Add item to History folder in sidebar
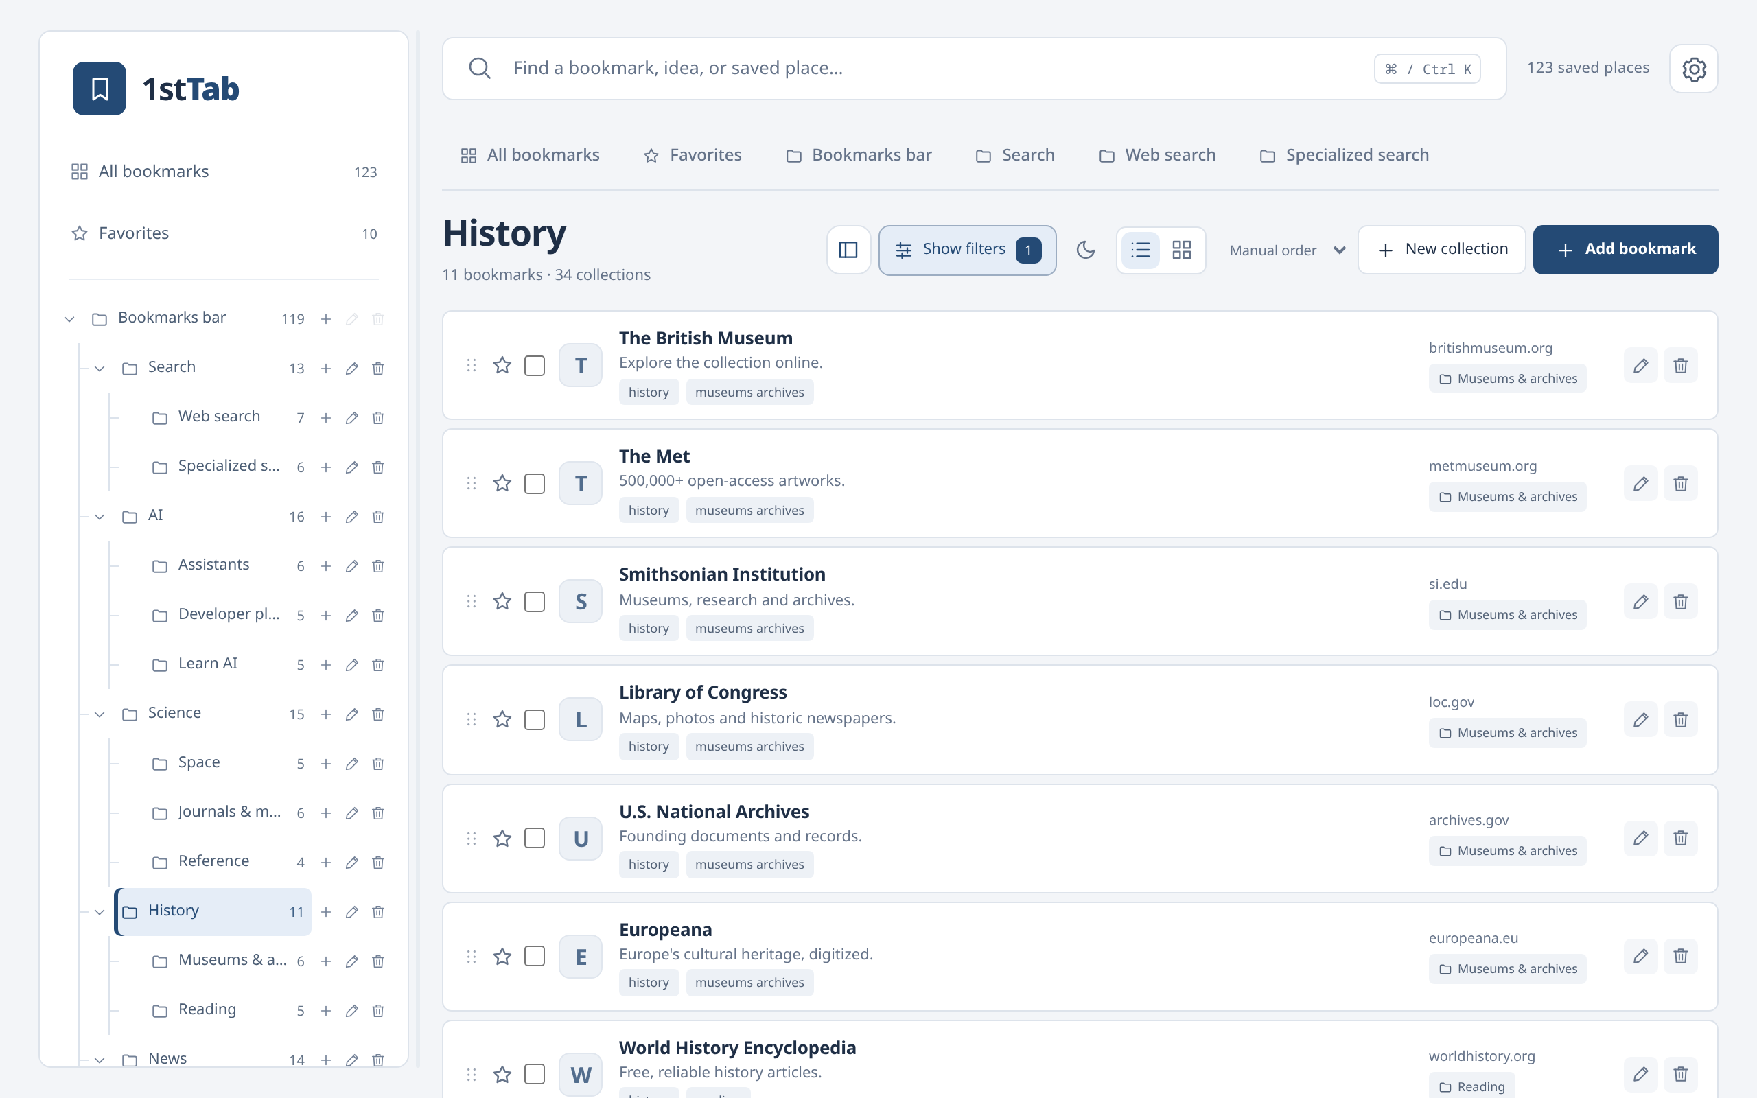Screen dimensions: 1757x1098 pos(326,912)
